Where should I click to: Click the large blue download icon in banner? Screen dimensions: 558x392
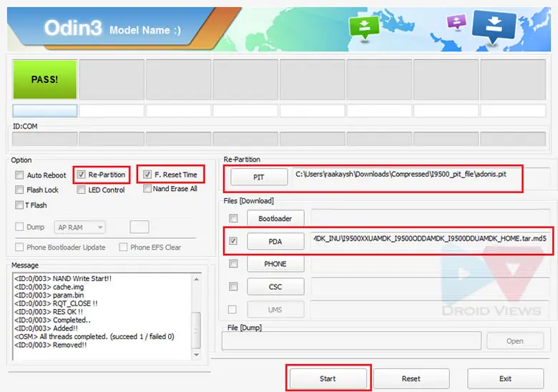(x=494, y=26)
